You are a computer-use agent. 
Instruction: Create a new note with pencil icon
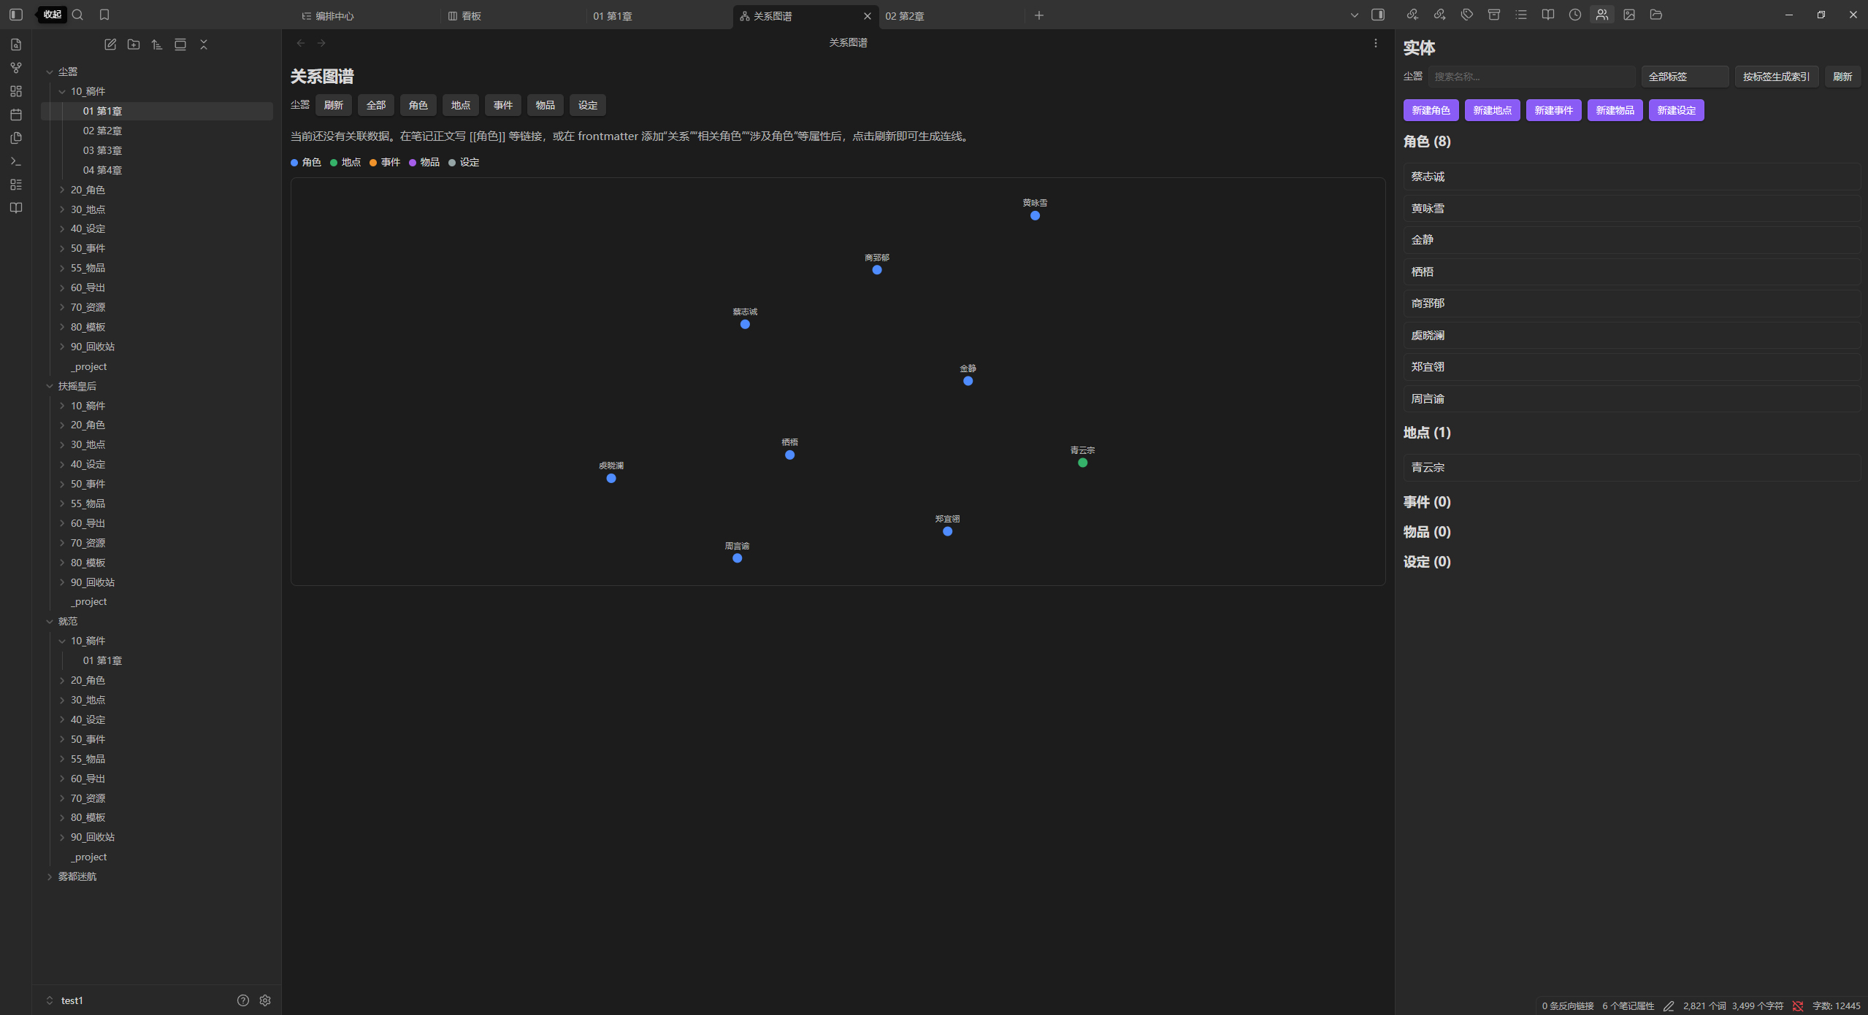click(110, 45)
